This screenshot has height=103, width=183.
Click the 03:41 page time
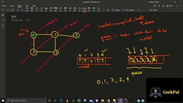click(28, 20)
